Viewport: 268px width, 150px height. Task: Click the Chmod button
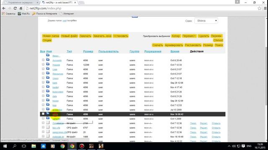(218, 40)
